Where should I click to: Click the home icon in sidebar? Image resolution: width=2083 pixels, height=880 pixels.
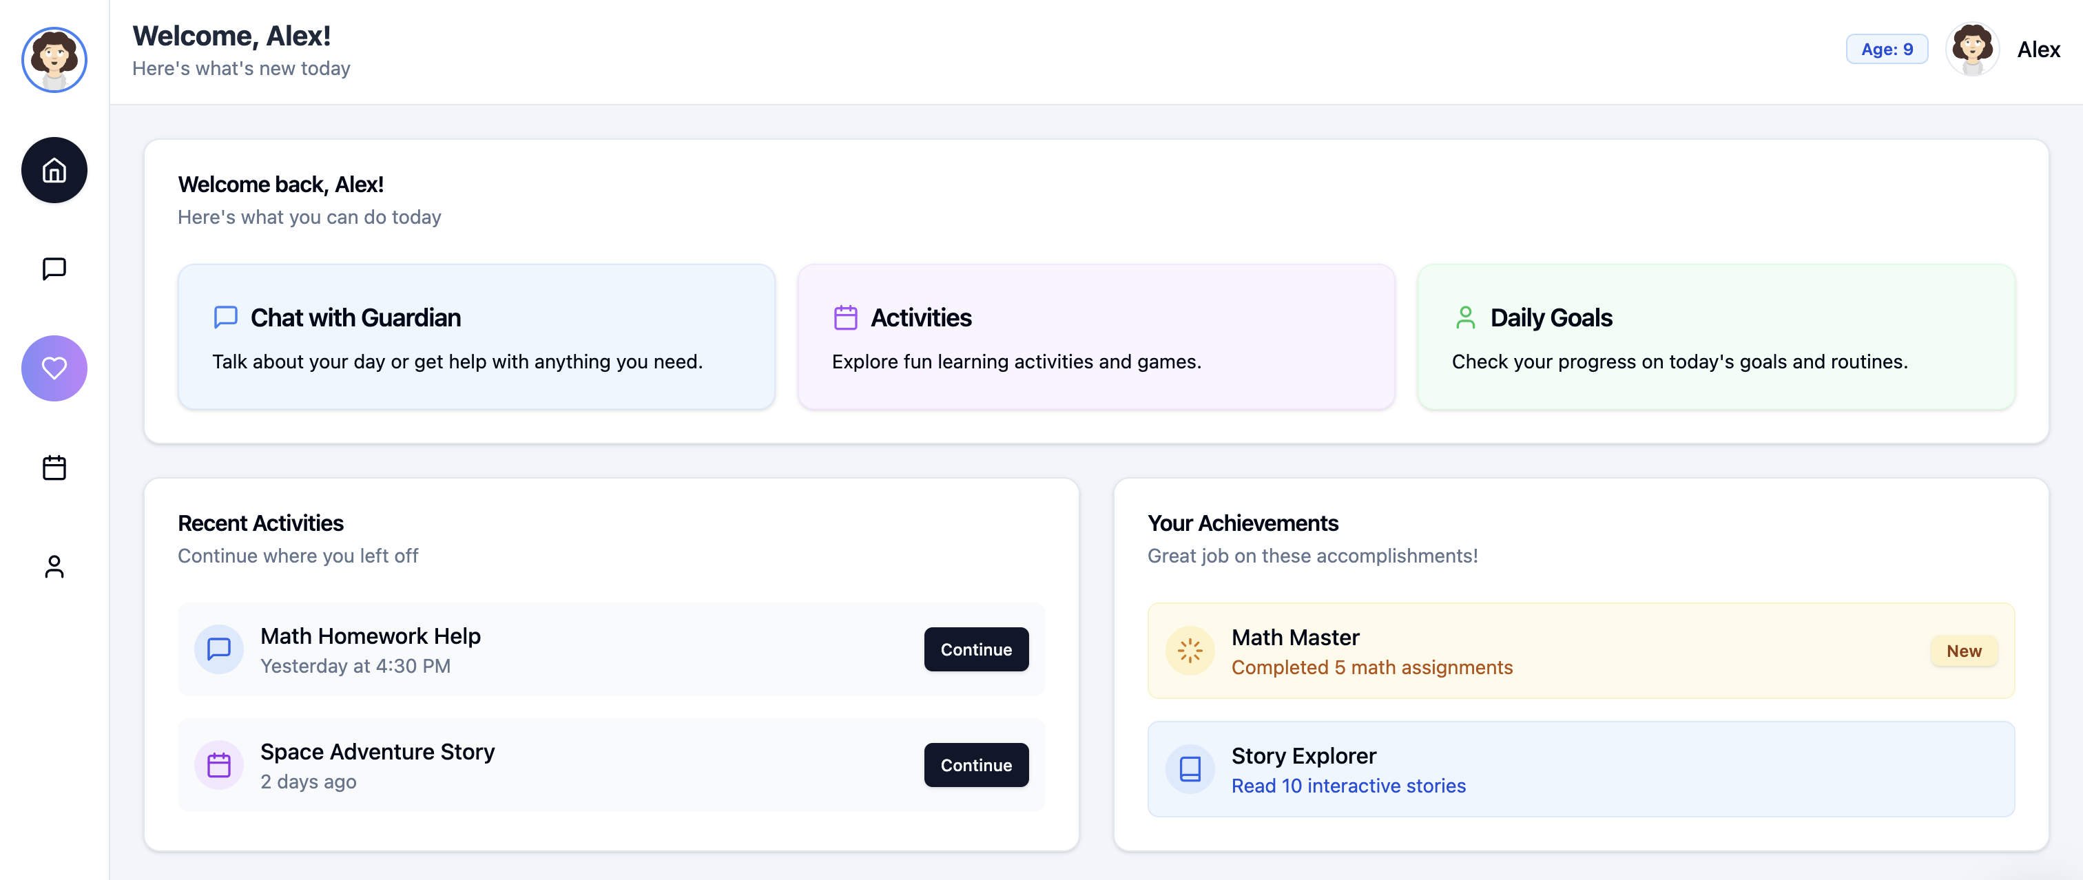(54, 169)
